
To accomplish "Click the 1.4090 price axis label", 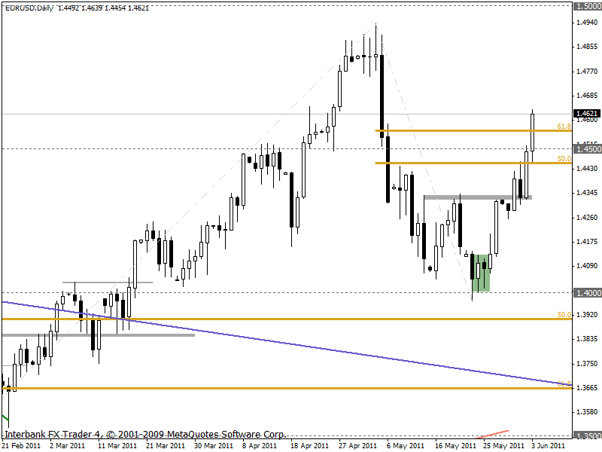I will tap(588, 266).
